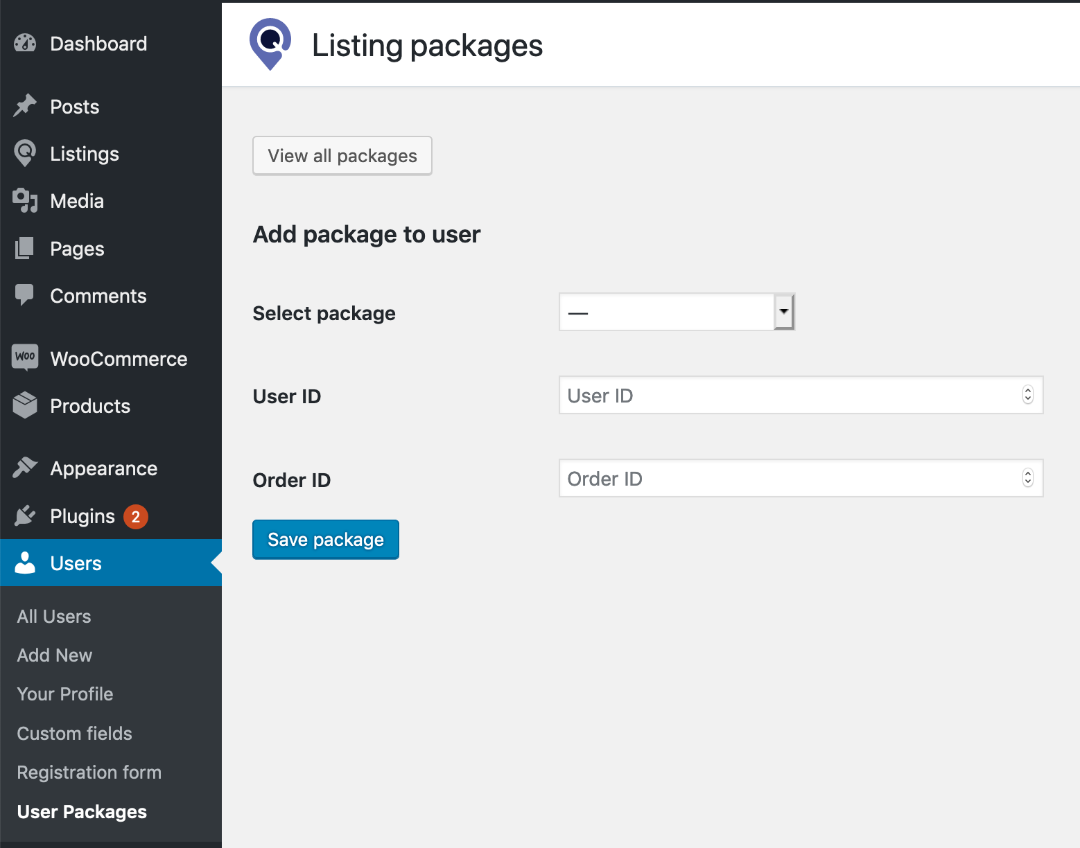
Task: Click the Appearance paintbrush icon
Action: pyautogui.click(x=25, y=468)
